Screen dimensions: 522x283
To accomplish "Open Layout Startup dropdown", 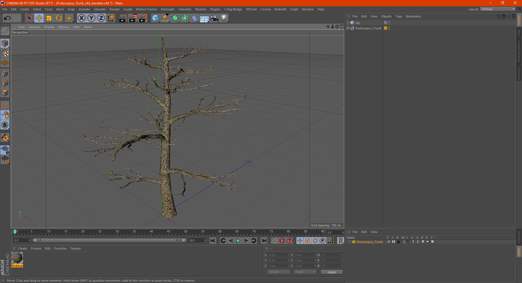I will 498,9.
